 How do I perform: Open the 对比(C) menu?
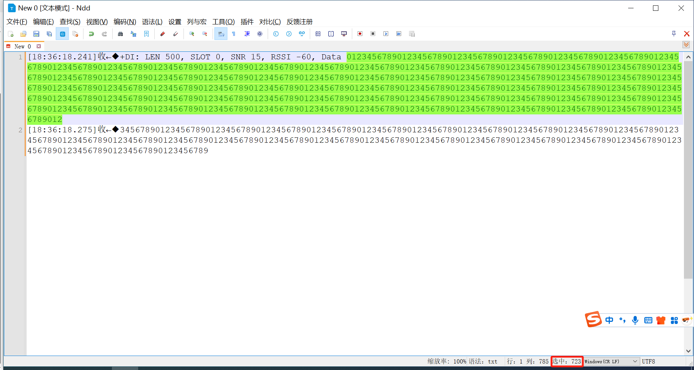pyautogui.click(x=270, y=22)
